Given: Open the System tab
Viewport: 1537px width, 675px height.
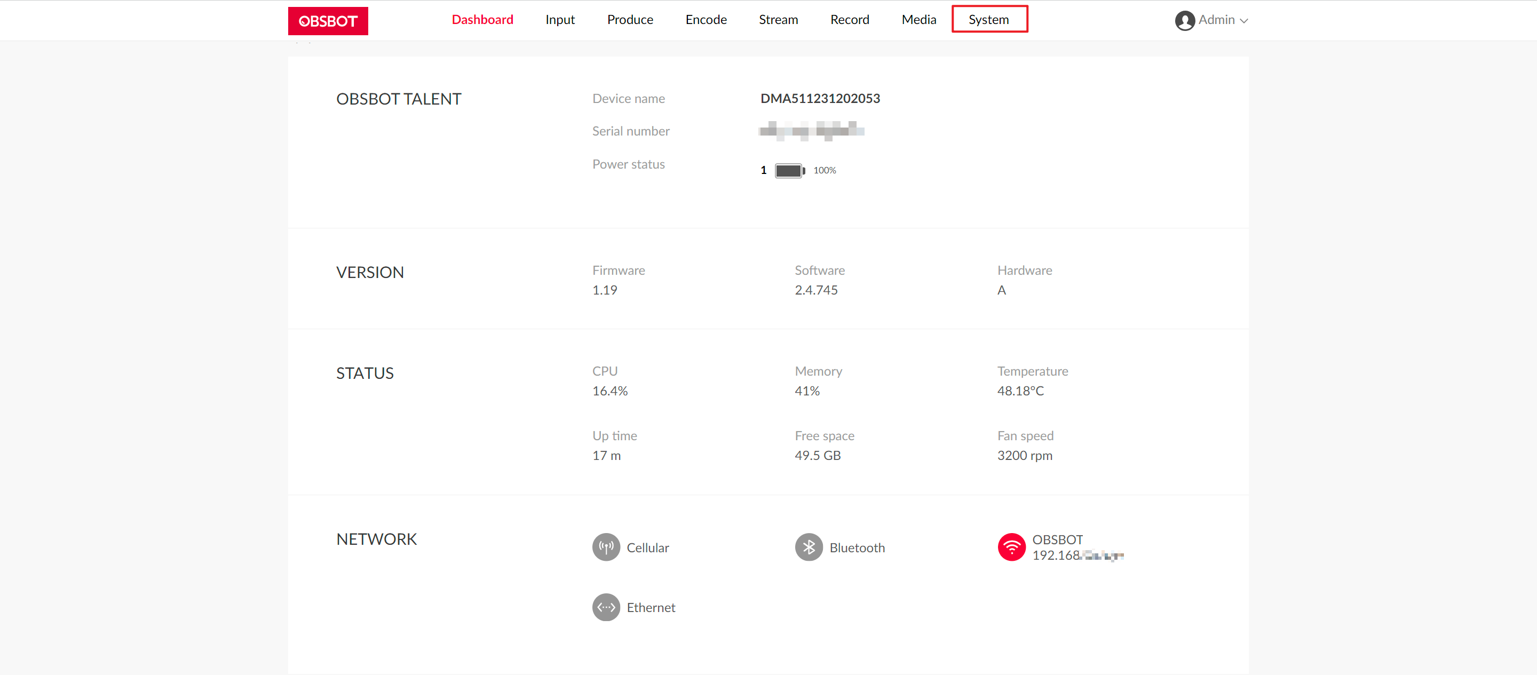Looking at the screenshot, I should pos(989,20).
